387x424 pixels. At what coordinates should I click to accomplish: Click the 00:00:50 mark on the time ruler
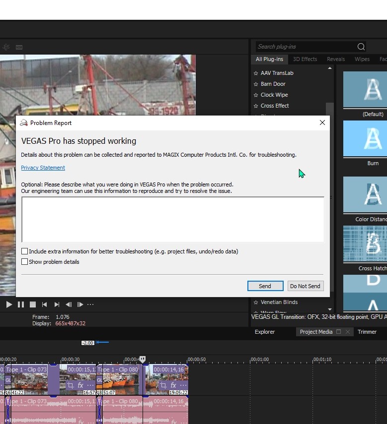tap(197, 360)
